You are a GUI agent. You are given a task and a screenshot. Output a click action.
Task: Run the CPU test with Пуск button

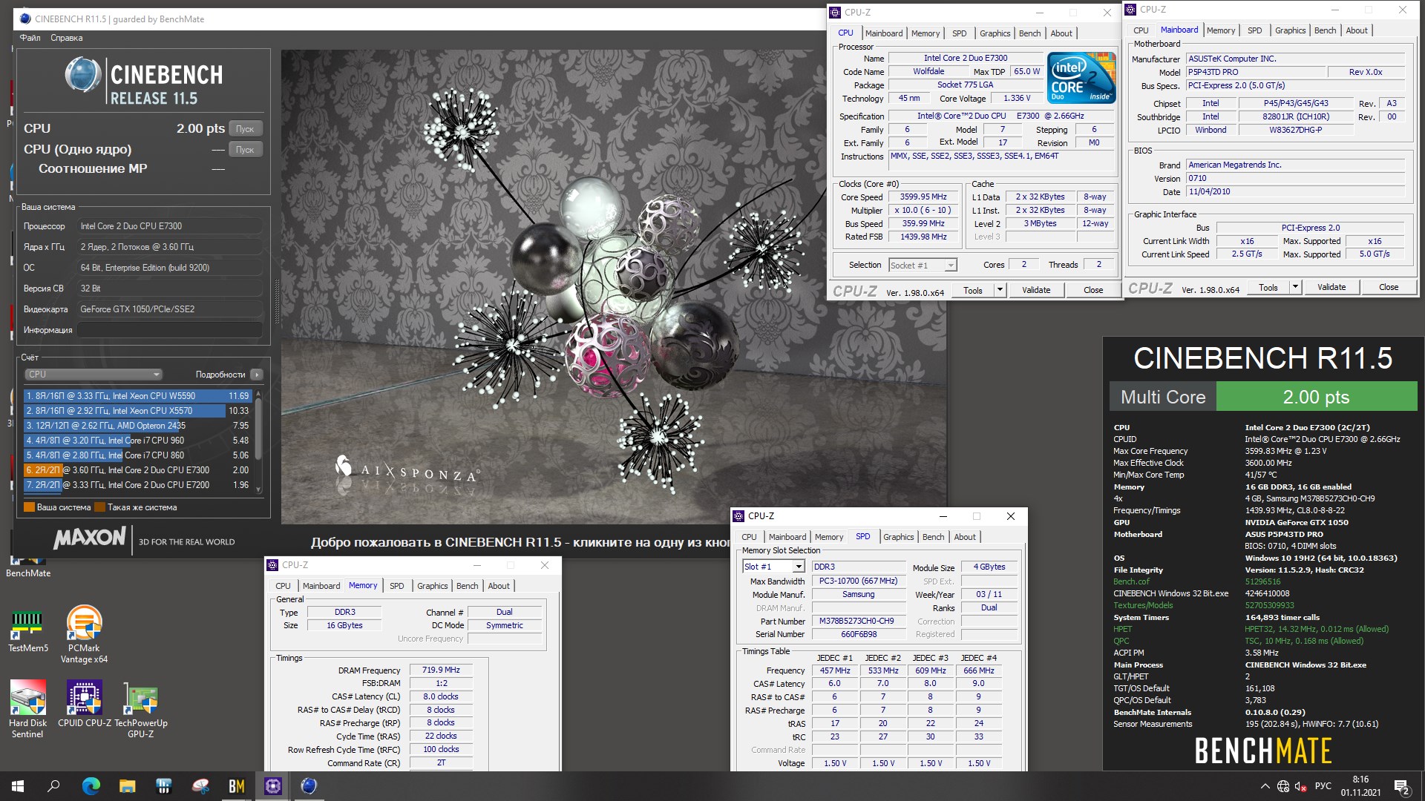[245, 129]
